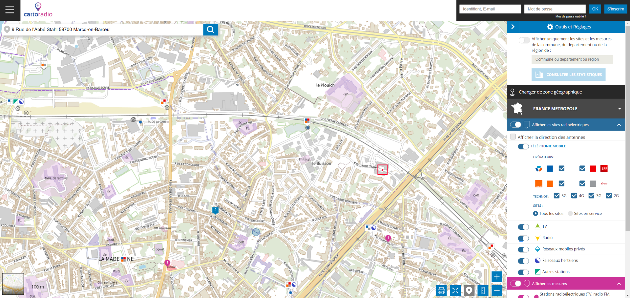Collapse the Afficher les mesures section
Viewport: 630px width, 298px height.
[x=619, y=284]
